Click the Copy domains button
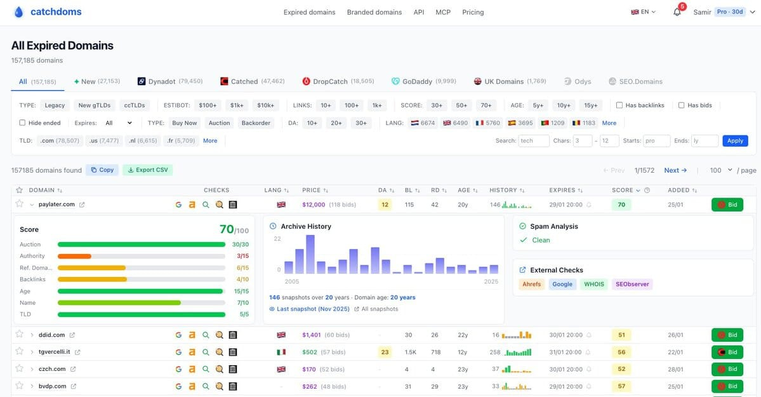Image resolution: width=761 pixels, height=397 pixels. [x=102, y=170]
